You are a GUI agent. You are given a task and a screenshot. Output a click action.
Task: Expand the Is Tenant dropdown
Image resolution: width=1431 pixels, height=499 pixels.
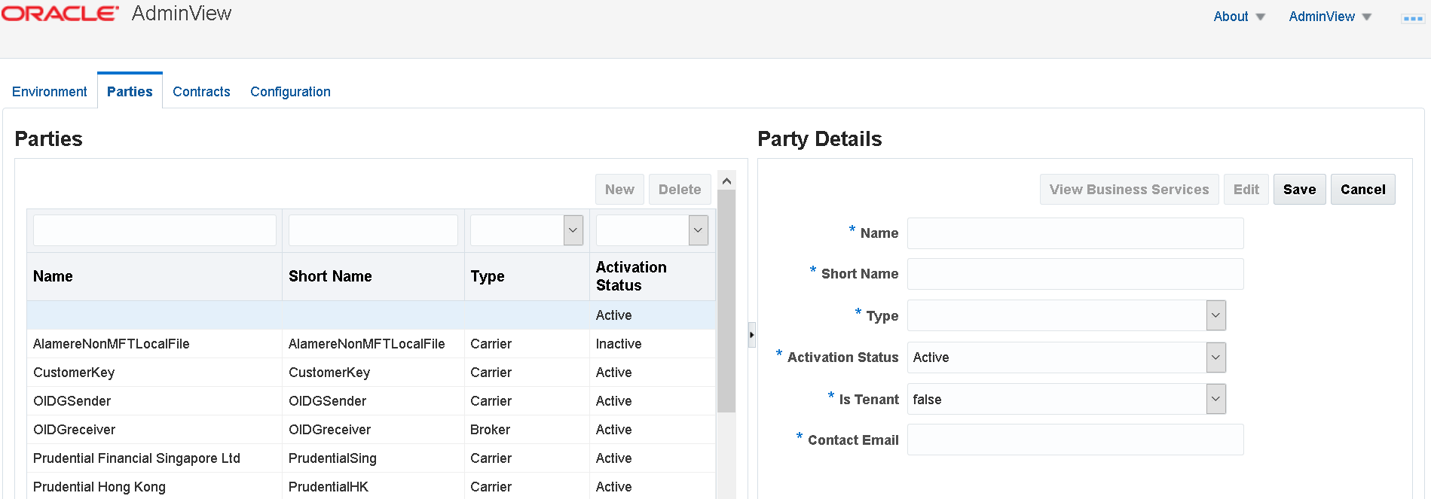point(1215,399)
